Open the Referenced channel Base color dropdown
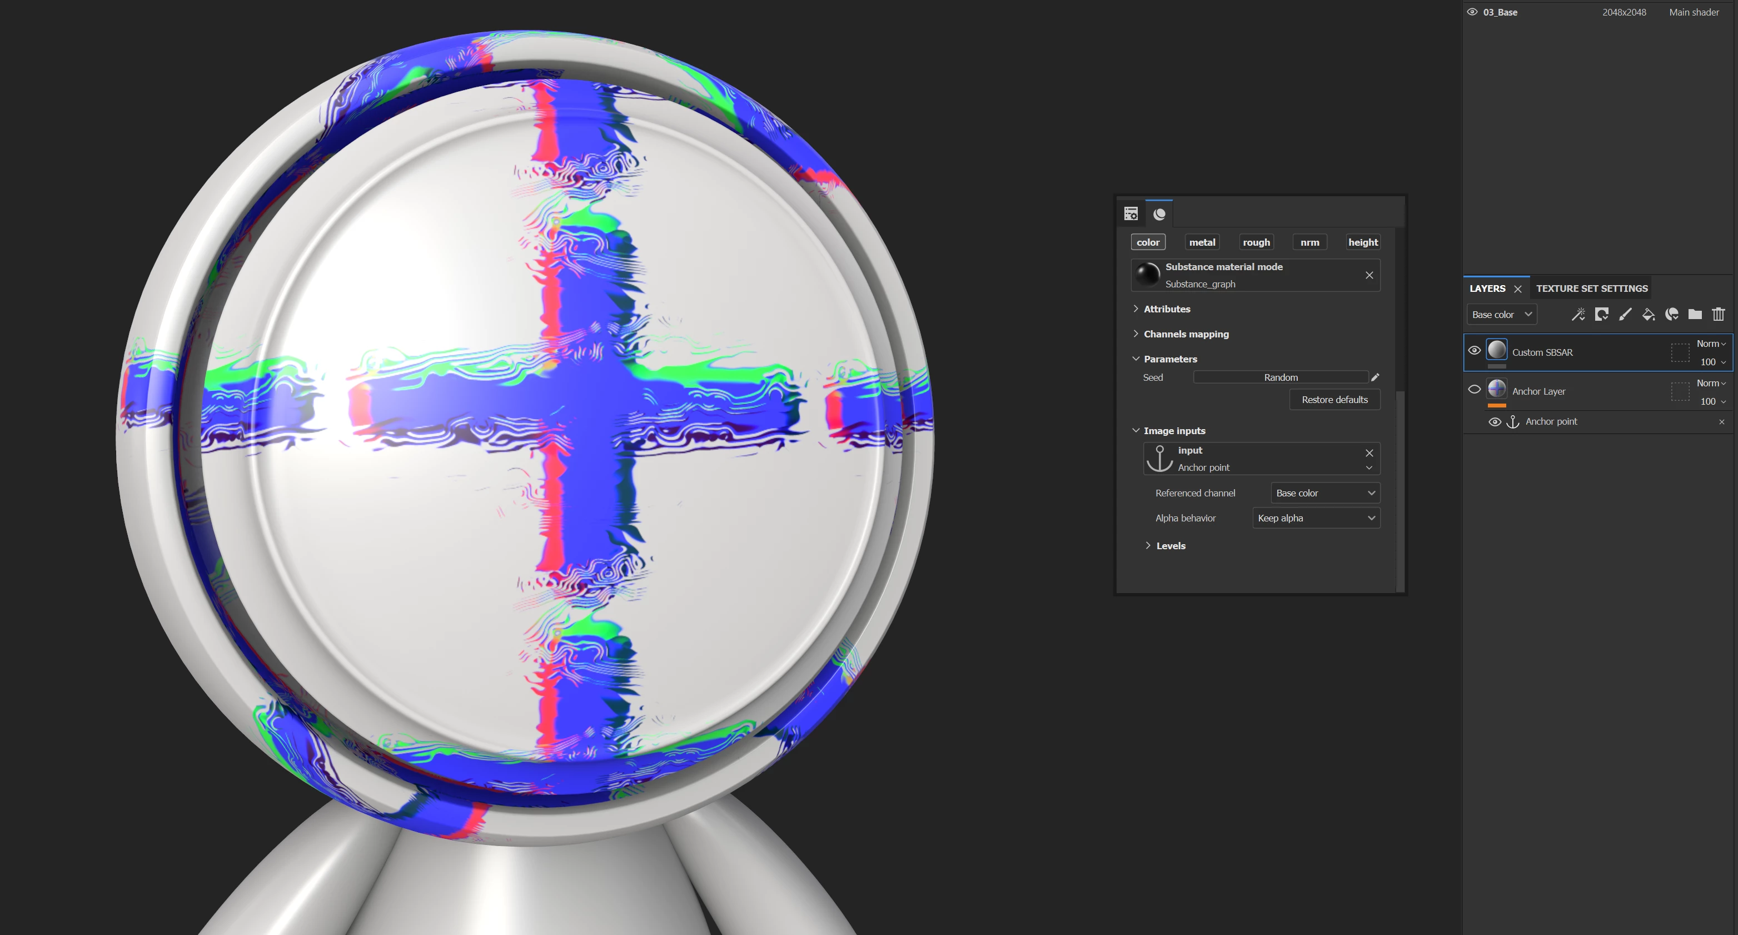 pyautogui.click(x=1325, y=493)
